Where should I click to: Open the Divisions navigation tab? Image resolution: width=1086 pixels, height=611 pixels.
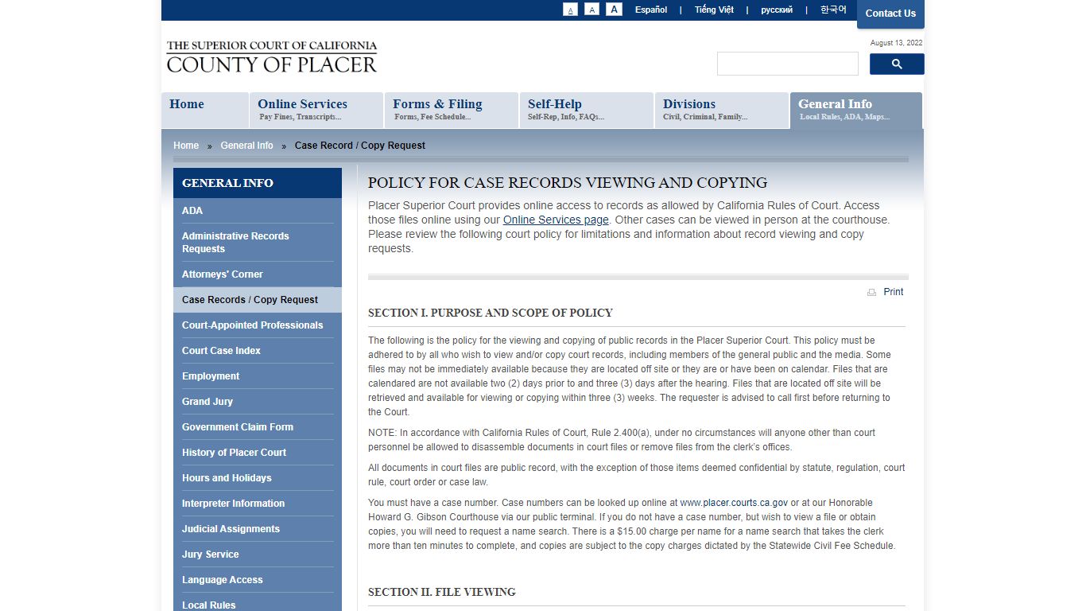click(722, 111)
